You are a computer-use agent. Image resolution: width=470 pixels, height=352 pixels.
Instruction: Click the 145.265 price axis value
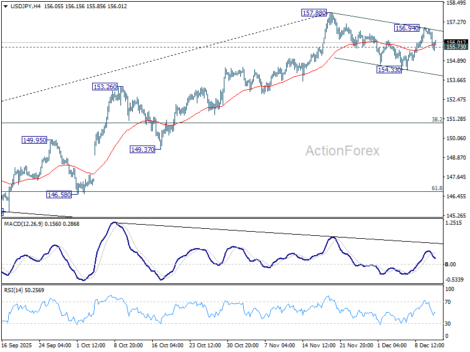point(456,216)
